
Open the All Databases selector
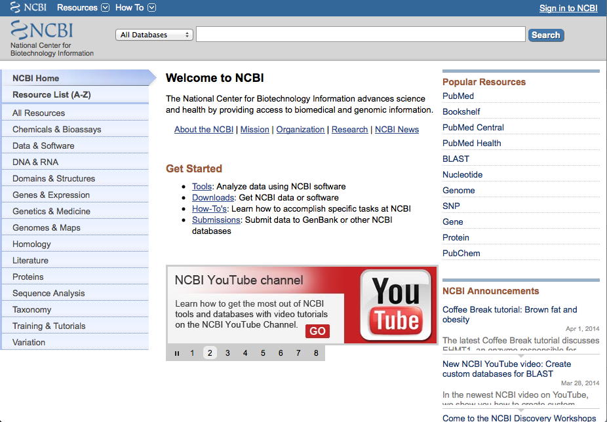(x=154, y=35)
